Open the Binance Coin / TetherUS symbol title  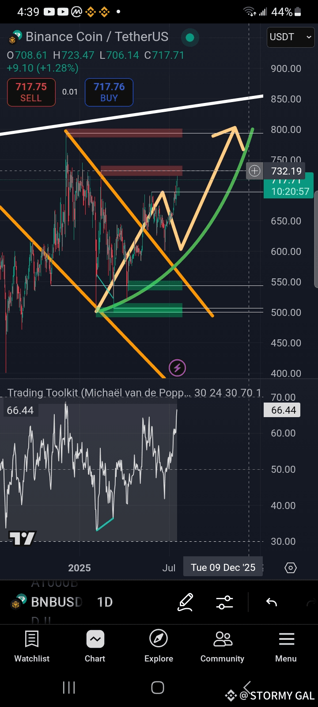point(97,37)
